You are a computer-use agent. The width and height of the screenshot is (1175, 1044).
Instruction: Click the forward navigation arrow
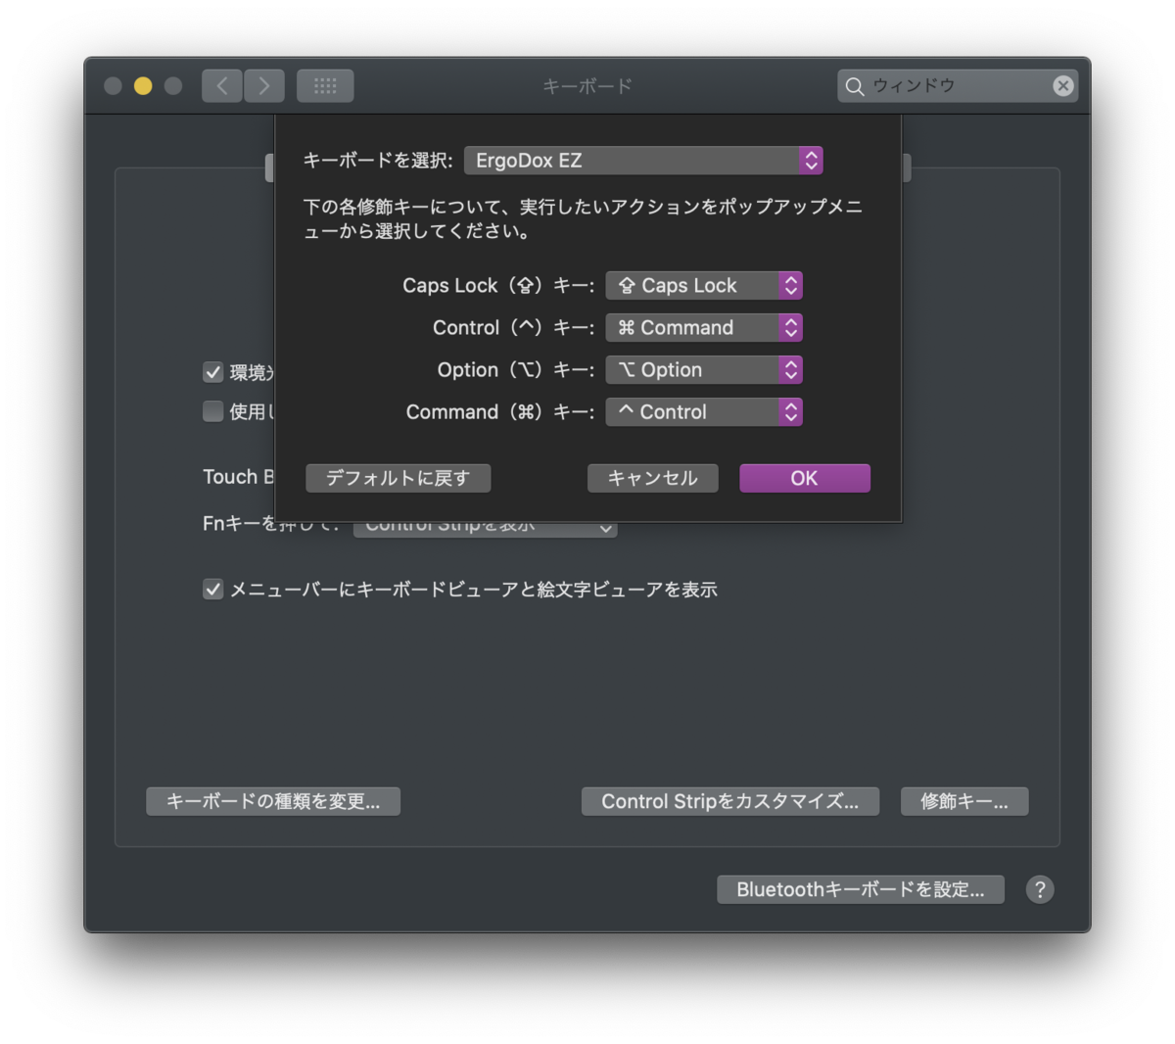[x=263, y=85]
